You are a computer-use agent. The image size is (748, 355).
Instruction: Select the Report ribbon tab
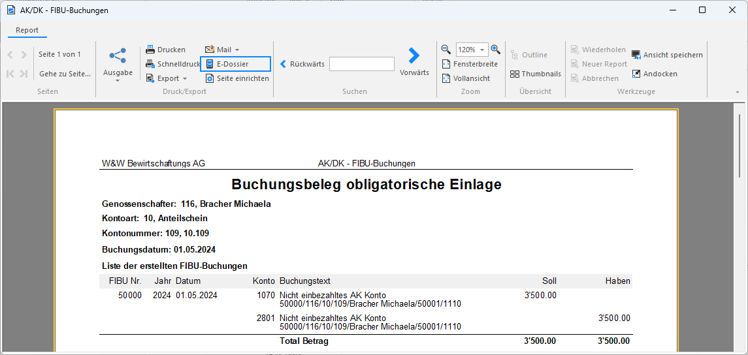tap(27, 30)
